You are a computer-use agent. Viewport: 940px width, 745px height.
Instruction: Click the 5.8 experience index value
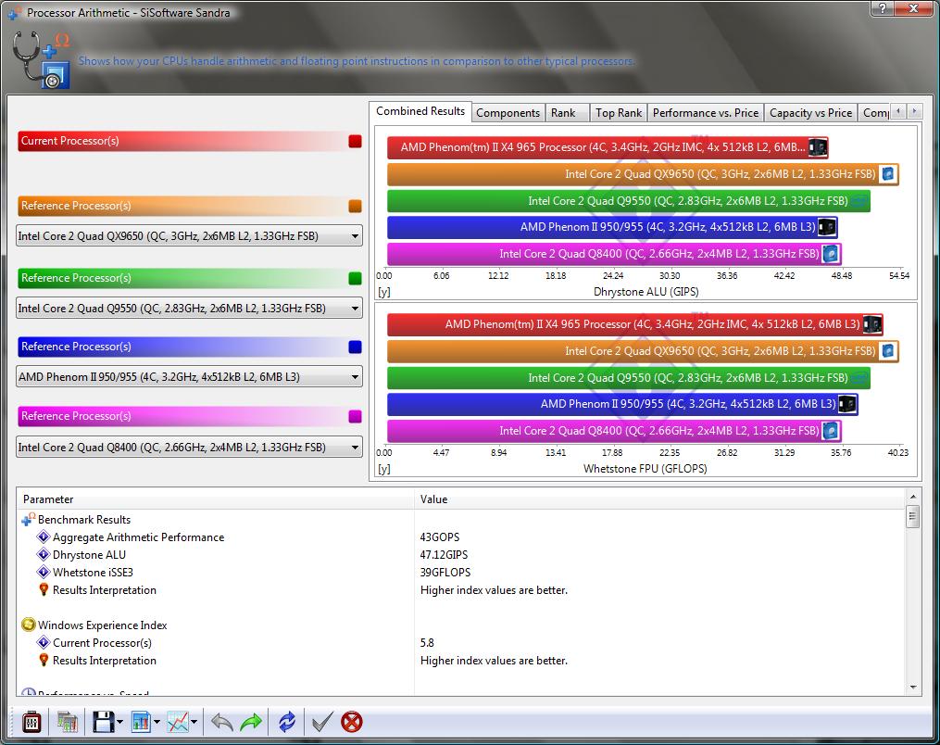pyautogui.click(x=427, y=642)
